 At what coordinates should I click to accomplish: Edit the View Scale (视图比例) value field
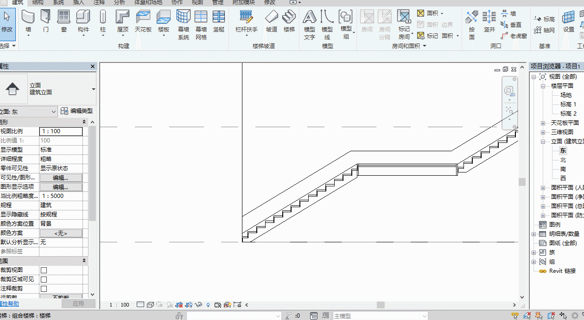click(x=61, y=131)
